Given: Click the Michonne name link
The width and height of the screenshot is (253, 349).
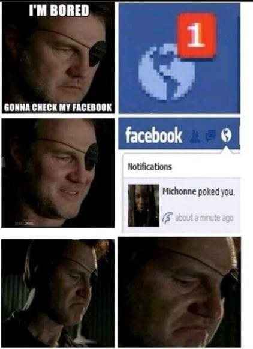Looking at the screenshot, I should pos(179,191).
